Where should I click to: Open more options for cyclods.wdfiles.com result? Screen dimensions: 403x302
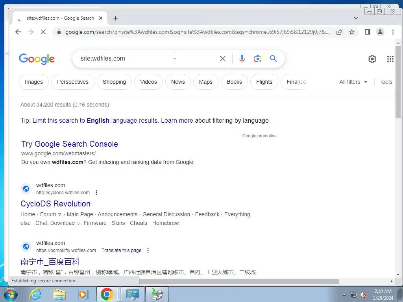click(96, 193)
